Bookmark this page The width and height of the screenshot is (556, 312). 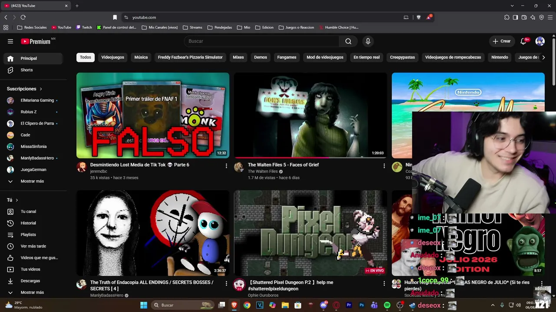pyautogui.click(x=115, y=17)
